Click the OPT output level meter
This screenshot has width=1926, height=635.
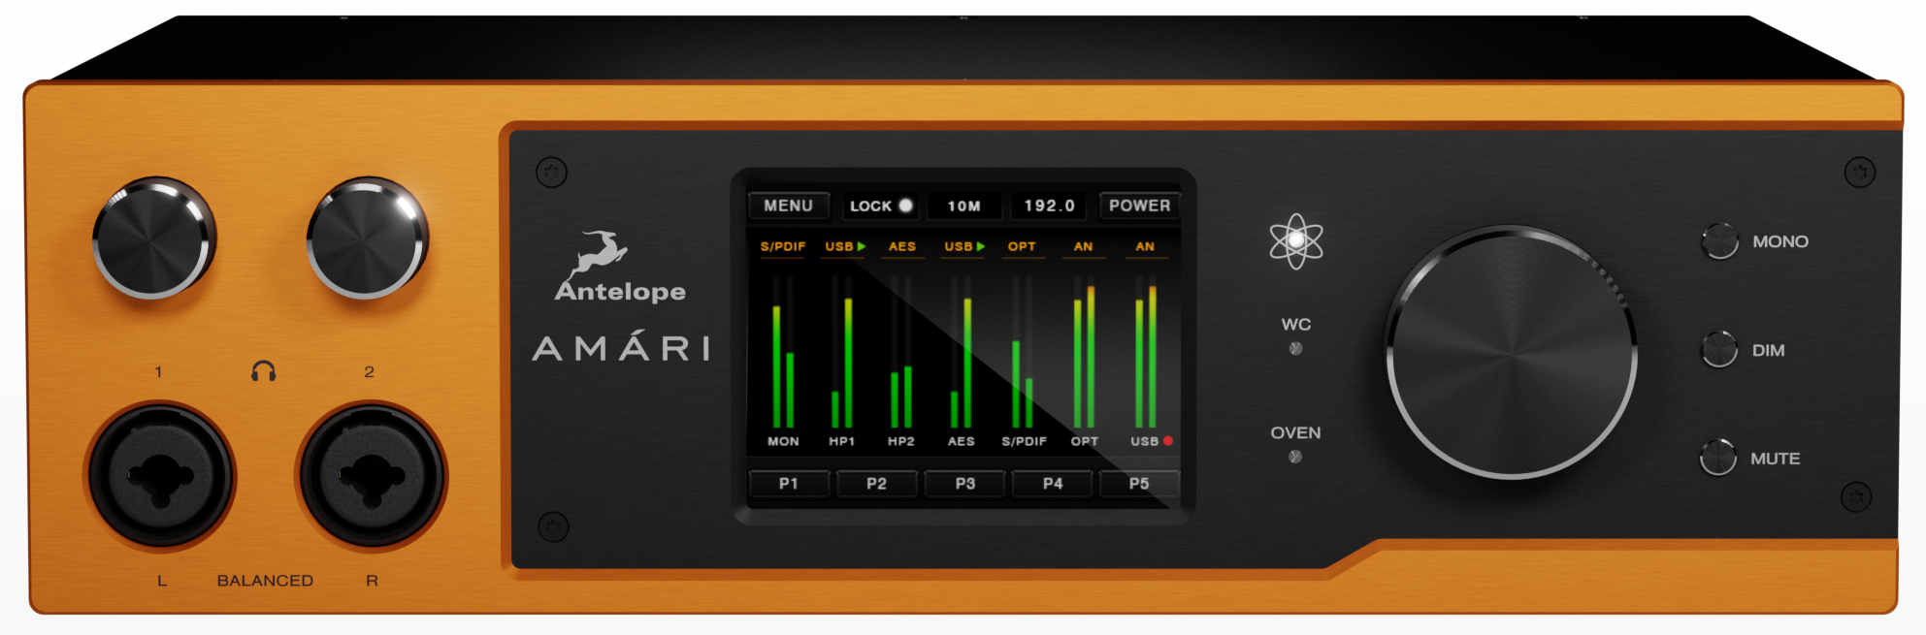pyautogui.click(x=1084, y=352)
